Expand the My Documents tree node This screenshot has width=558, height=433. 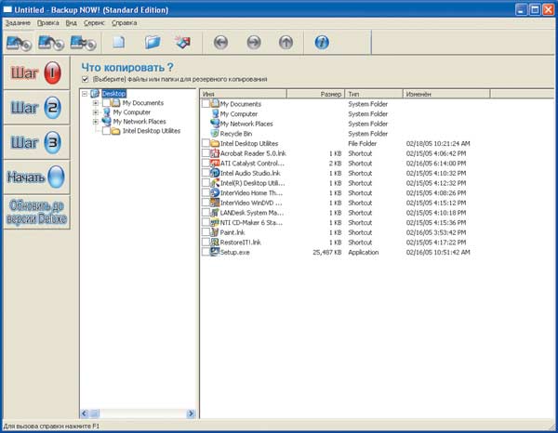(96, 103)
